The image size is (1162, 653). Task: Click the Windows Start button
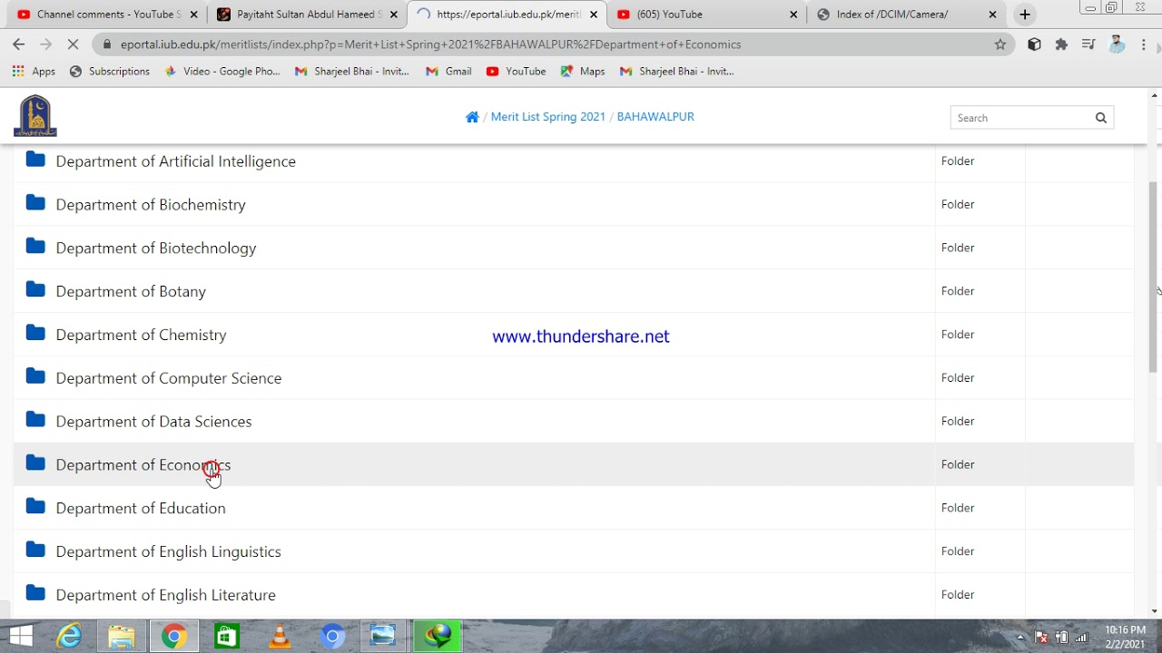pos(20,637)
